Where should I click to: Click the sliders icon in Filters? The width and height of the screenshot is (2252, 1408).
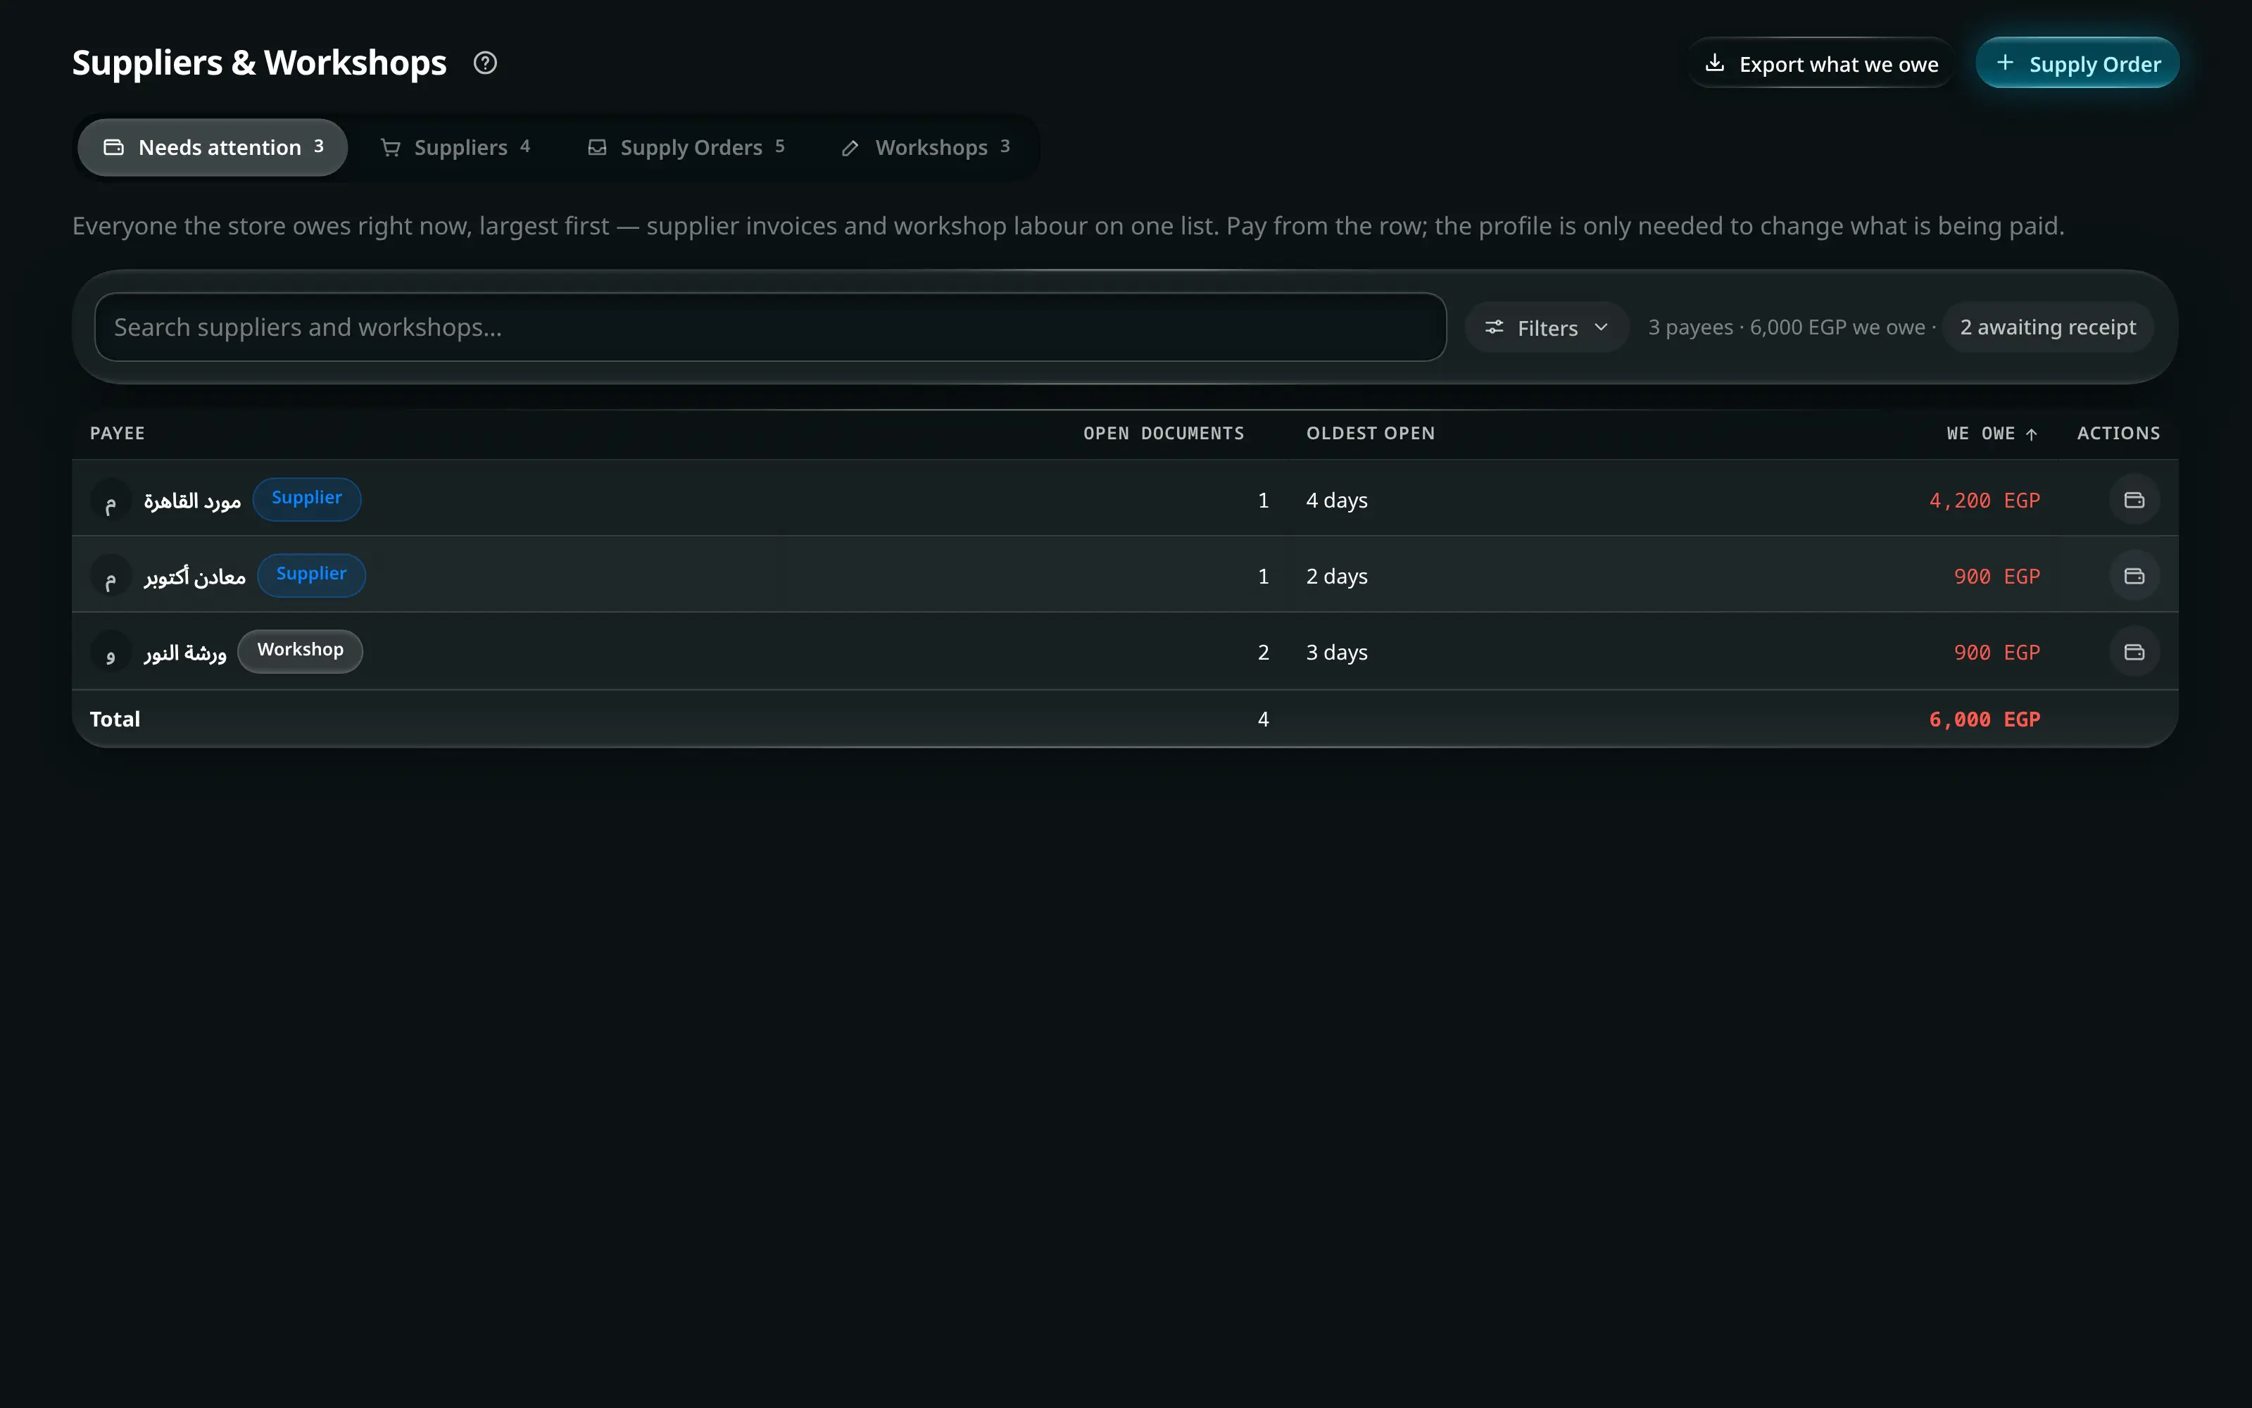click(1493, 327)
